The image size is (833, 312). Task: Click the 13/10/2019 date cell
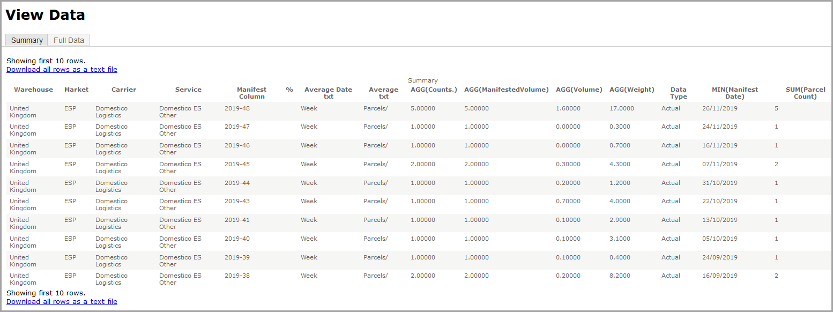(719, 220)
